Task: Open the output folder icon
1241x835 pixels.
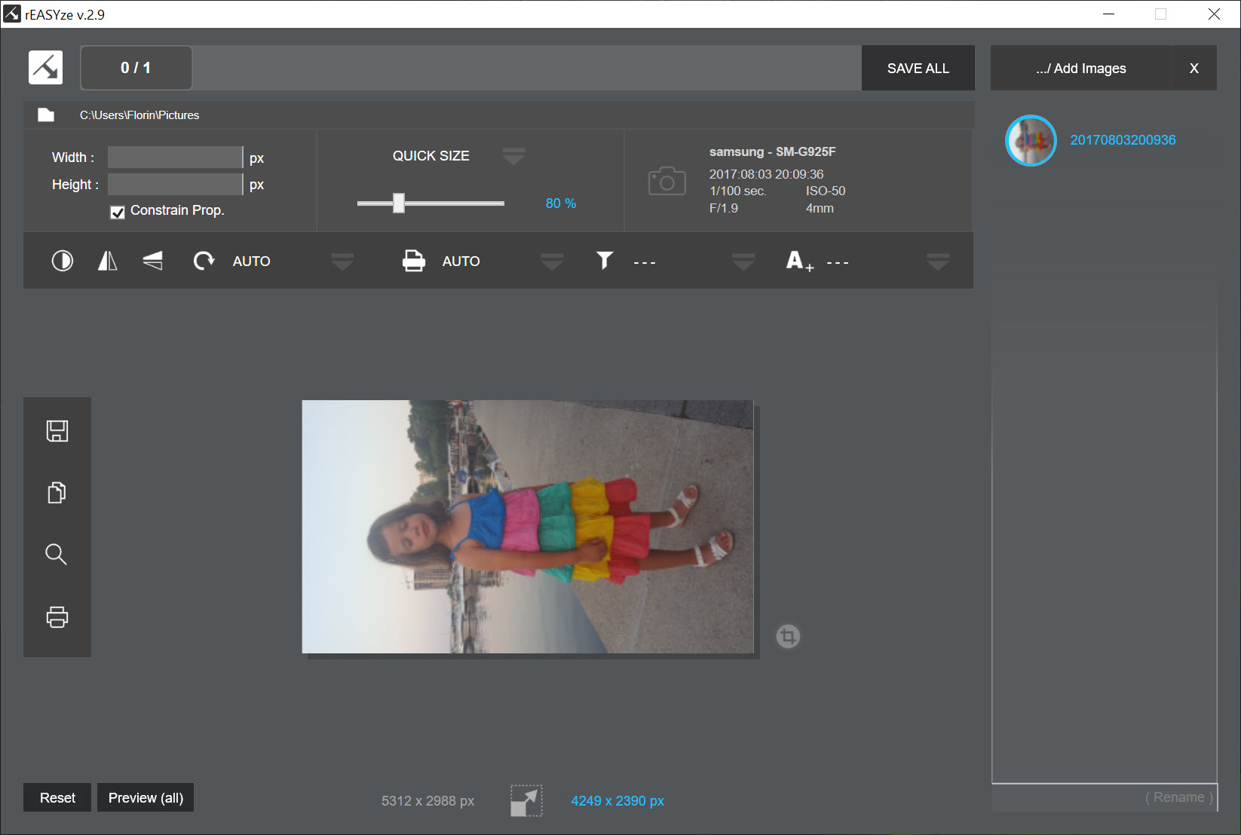Action: pyautogui.click(x=46, y=115)
